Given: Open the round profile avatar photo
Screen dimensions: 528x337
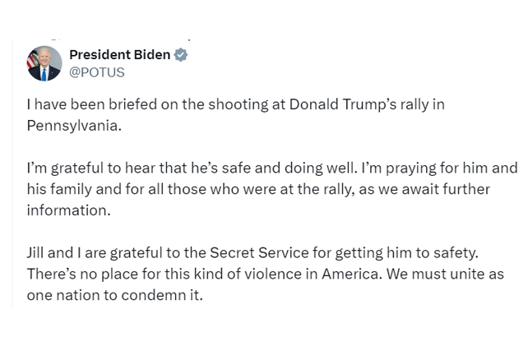Looking at the screenshot, I should click(x=44, y=63).
